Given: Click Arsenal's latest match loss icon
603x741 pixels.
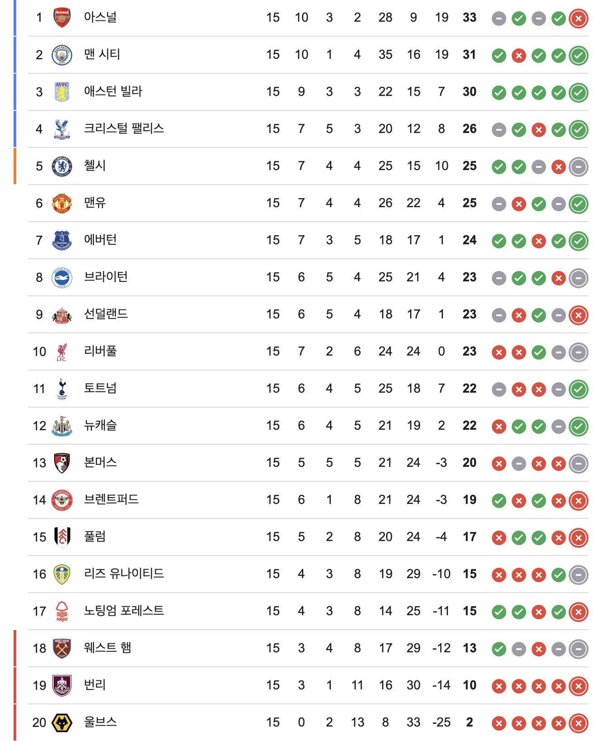Looking at the screenshot, I should [578, 19].
